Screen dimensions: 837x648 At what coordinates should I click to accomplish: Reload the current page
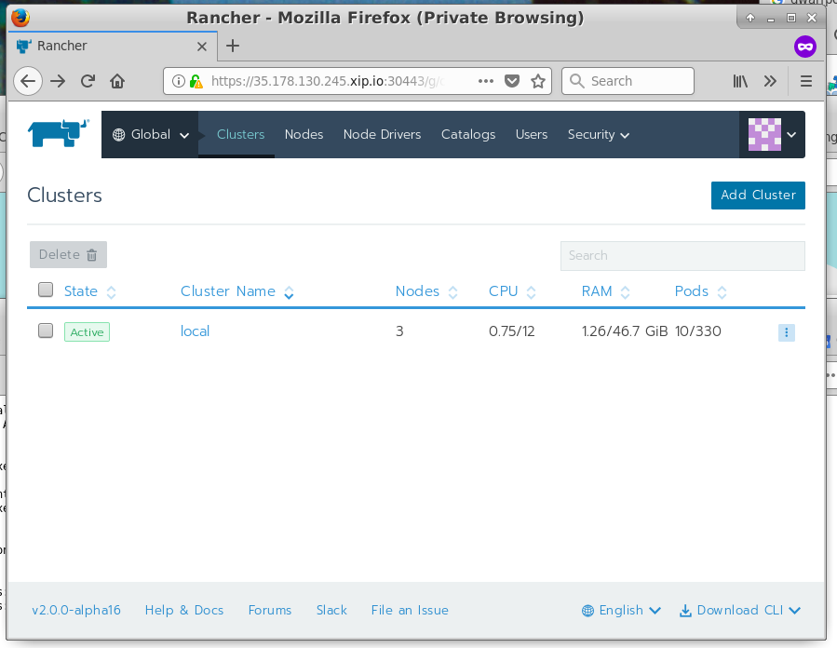(x=88, y=81)
